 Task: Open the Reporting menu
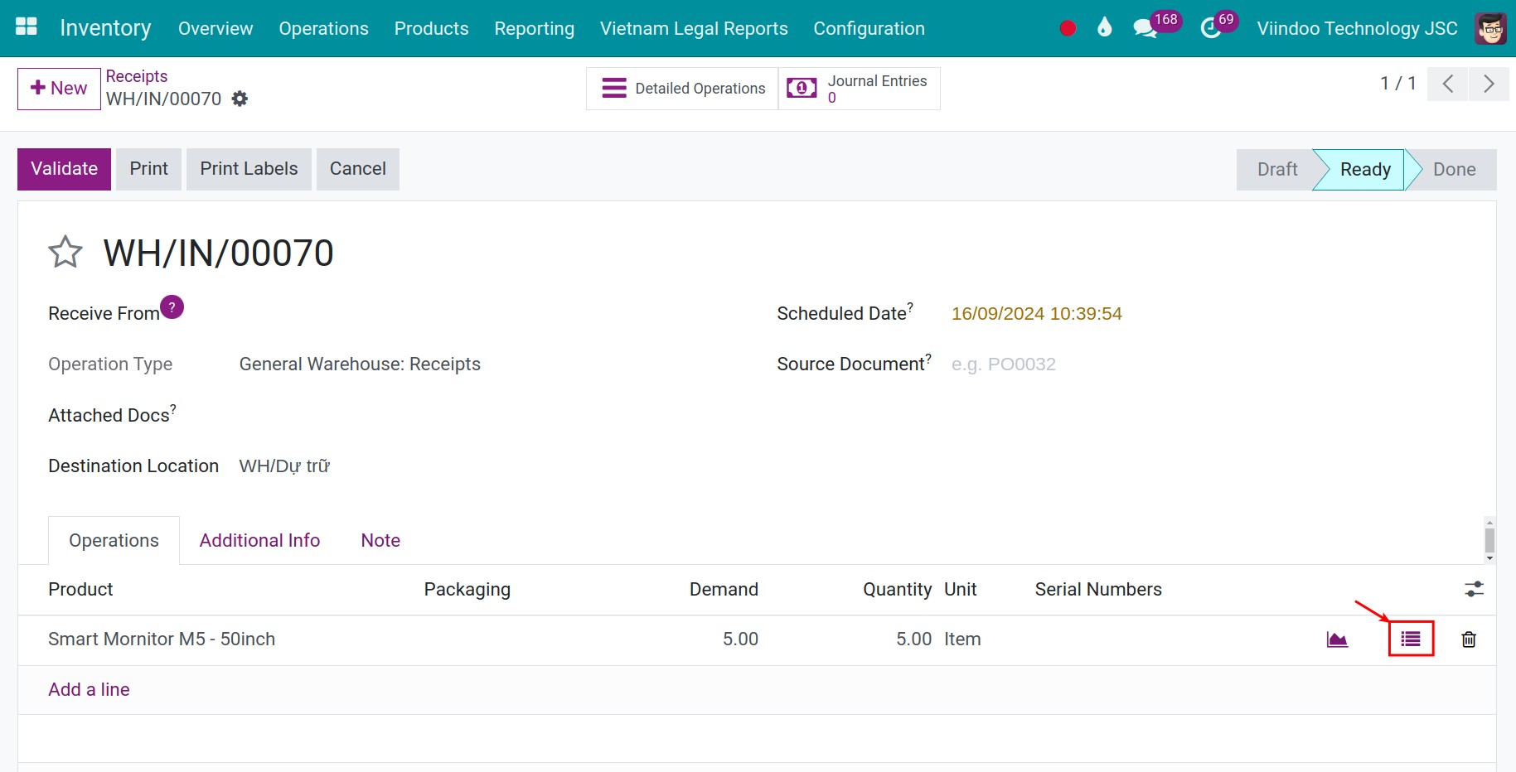pos(534,28)
